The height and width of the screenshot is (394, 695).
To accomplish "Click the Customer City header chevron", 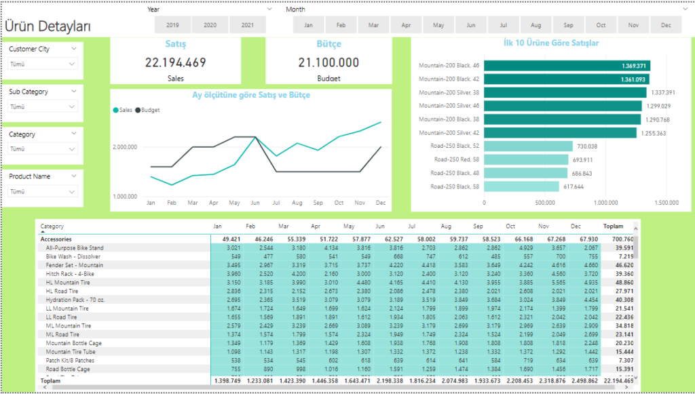I will 73,50.
